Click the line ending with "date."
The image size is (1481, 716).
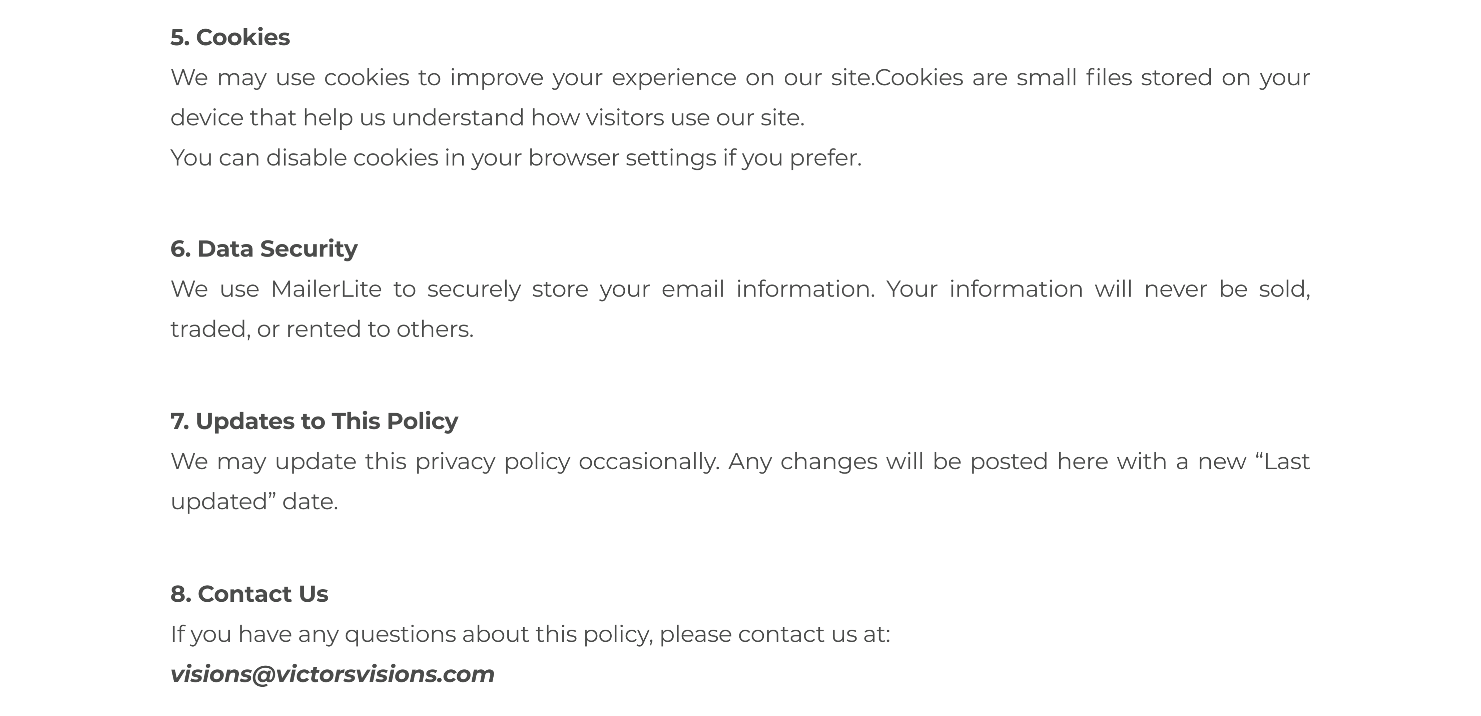click(x=254, y=502)
